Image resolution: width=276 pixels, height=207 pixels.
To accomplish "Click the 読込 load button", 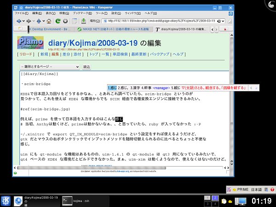I will (x=86, y=67).
